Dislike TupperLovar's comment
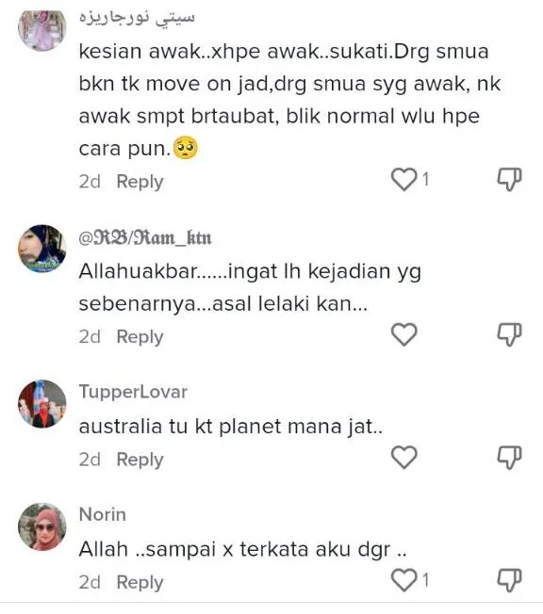 point(509,457)
